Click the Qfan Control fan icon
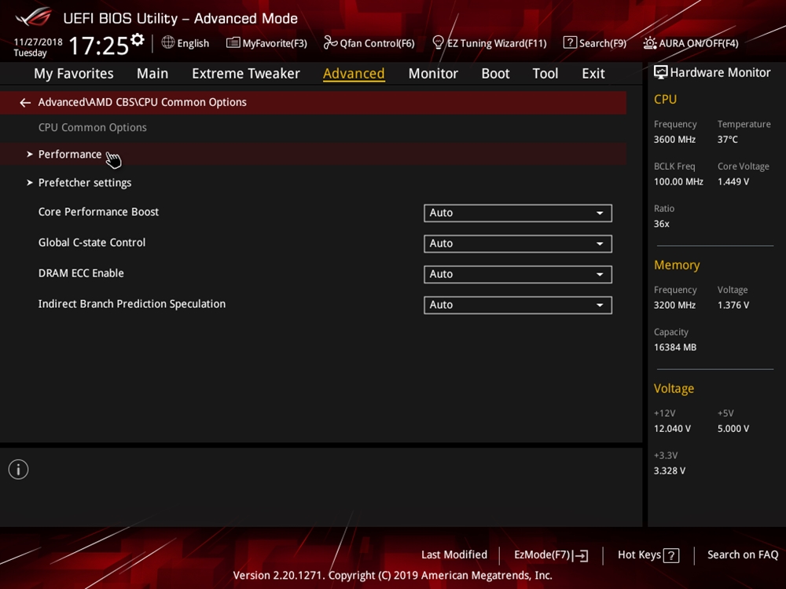 click(330, 42)
